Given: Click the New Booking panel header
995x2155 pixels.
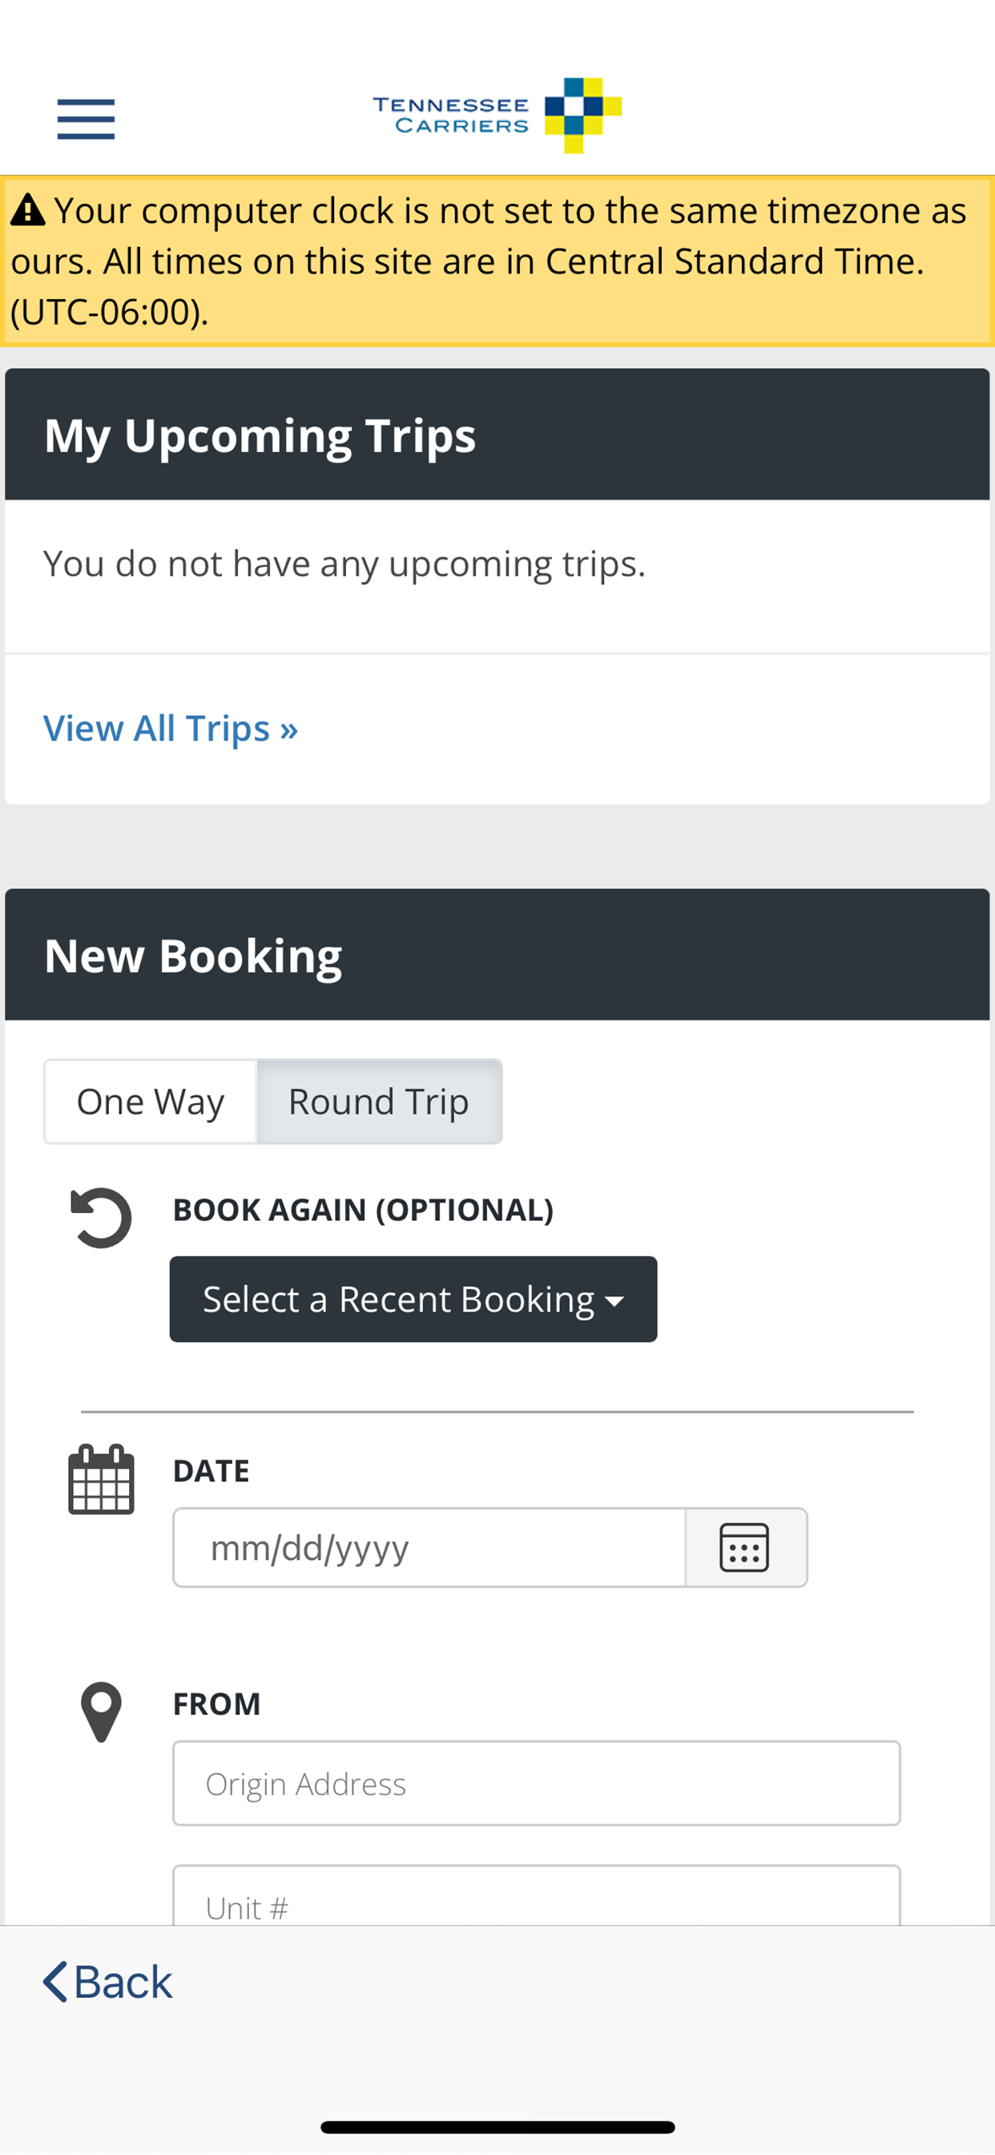Looking at the screenshot, I should [x=497, y=955].
